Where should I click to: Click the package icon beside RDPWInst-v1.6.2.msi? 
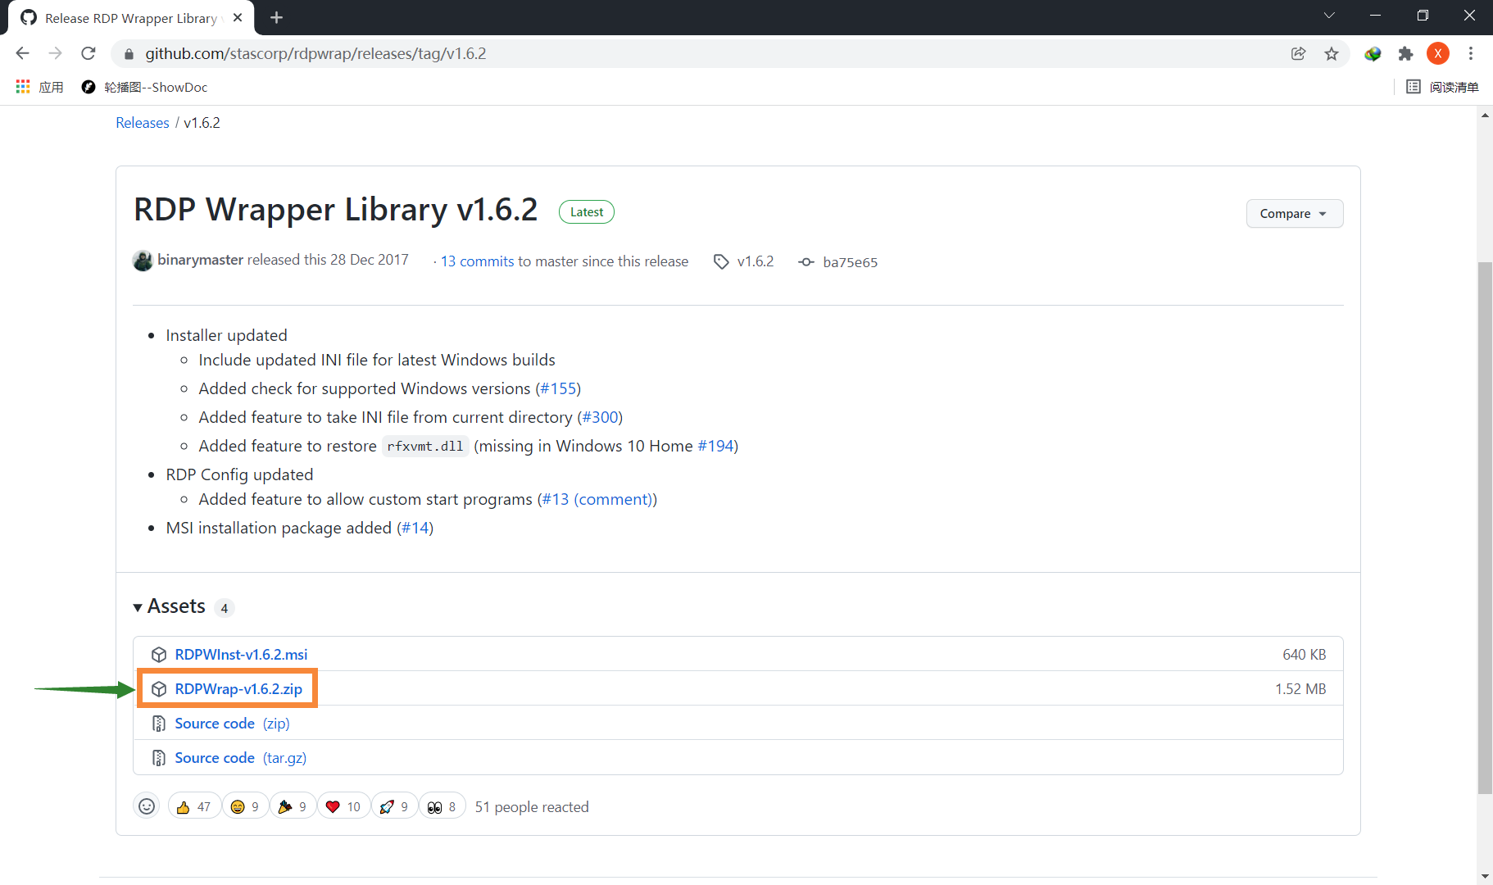click(159, 654)
